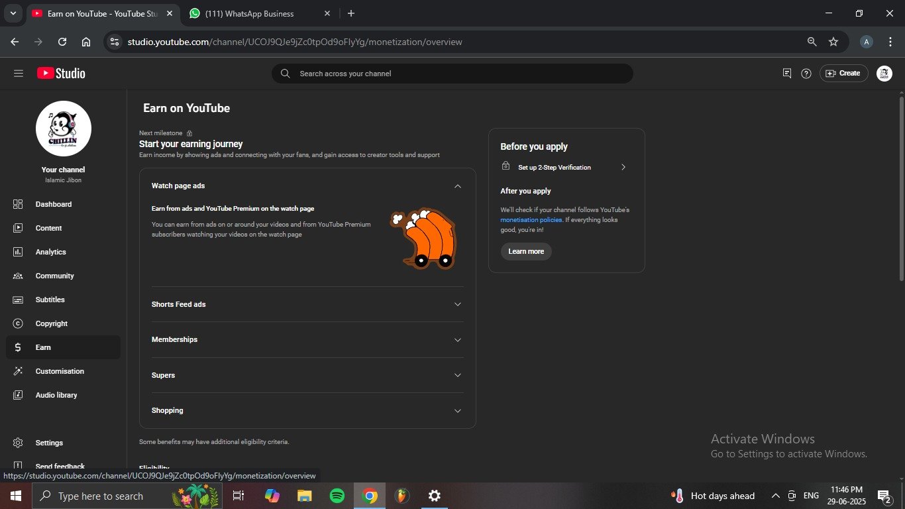Open the Windows Start menu

15,496
